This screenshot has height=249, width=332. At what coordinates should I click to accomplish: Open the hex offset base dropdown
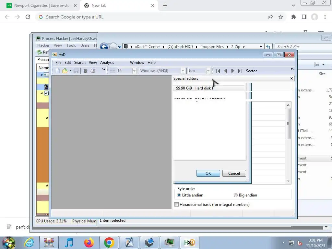pyautogui.click(x=208, y=71)
